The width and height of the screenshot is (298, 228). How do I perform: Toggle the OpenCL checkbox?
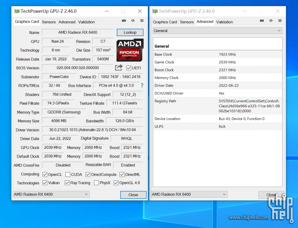[x=45, y=174]
